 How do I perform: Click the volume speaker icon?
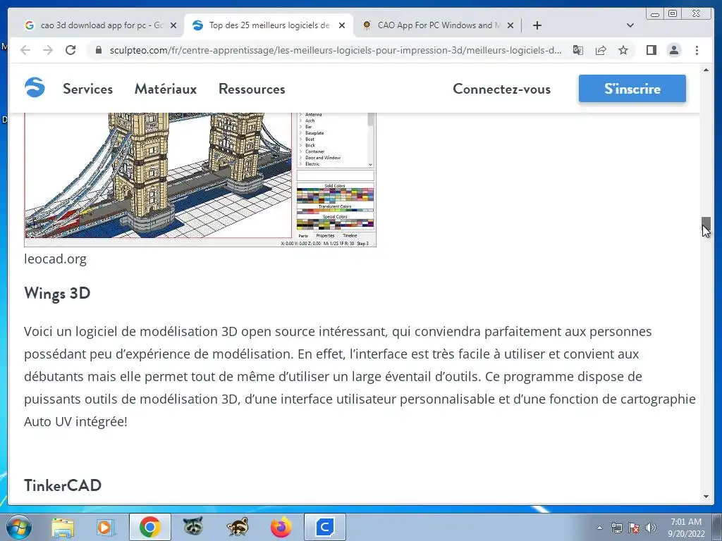(x=651, y=528)
